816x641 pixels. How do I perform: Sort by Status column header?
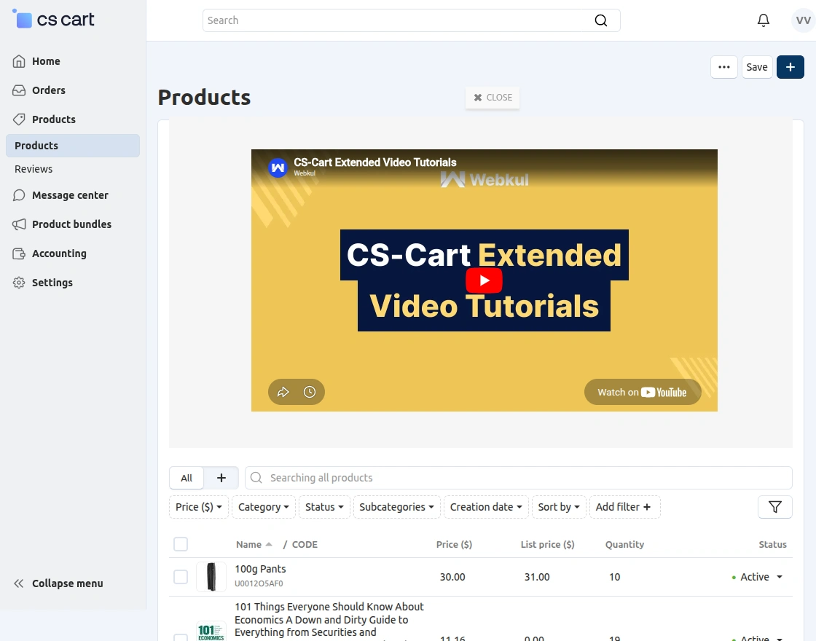[x=772, y=544]
